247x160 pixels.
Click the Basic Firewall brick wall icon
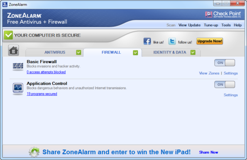[x=18, y=66]
